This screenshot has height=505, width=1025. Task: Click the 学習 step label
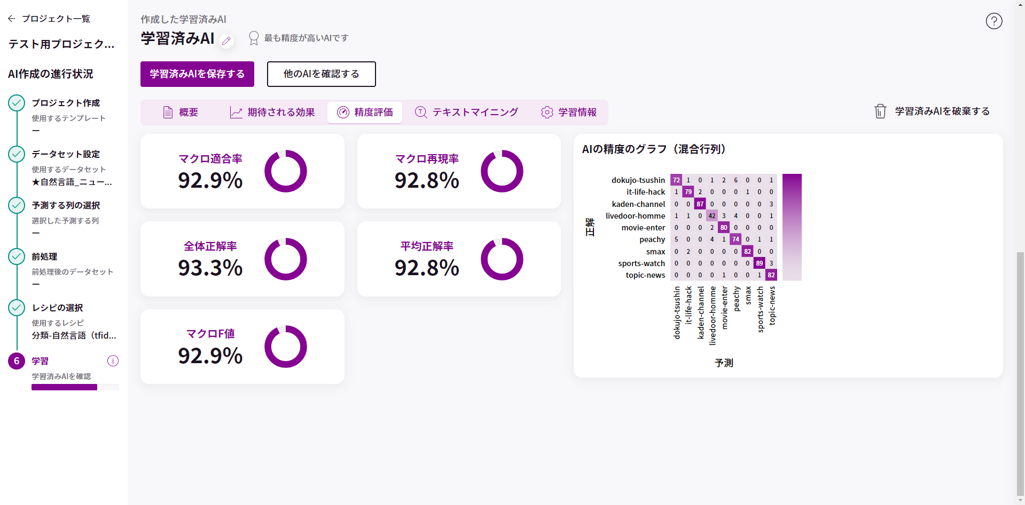pos(40,361)
